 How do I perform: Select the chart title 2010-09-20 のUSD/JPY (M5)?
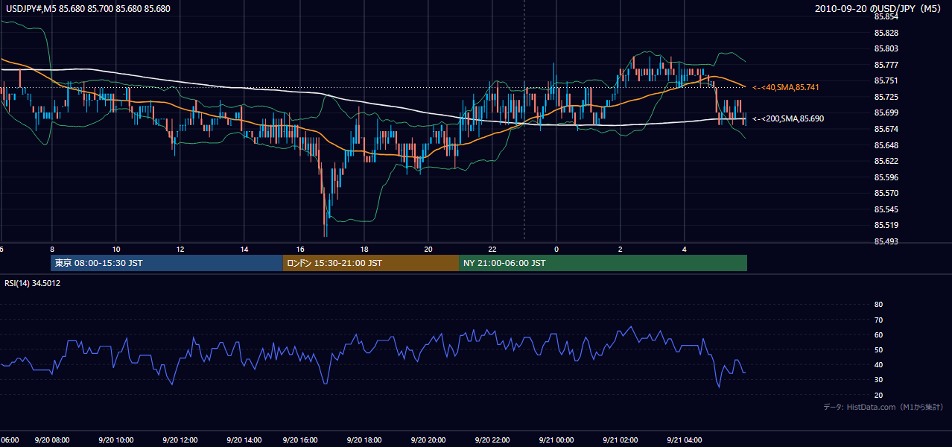point(879,9)
